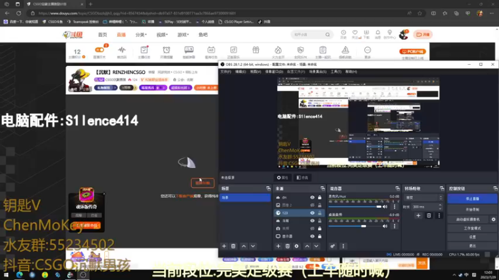Start the virtual camera in OBS controls
The image size is (499, 280).
click(x=468, y=219)
